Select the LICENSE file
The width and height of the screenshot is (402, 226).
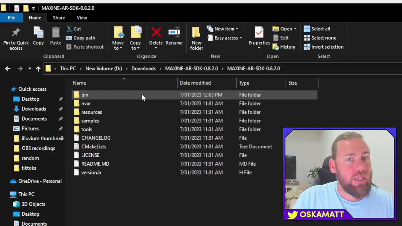[90, 155]
